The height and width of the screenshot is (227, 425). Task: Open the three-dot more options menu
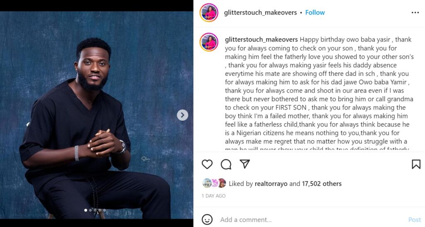click(415, 12)
